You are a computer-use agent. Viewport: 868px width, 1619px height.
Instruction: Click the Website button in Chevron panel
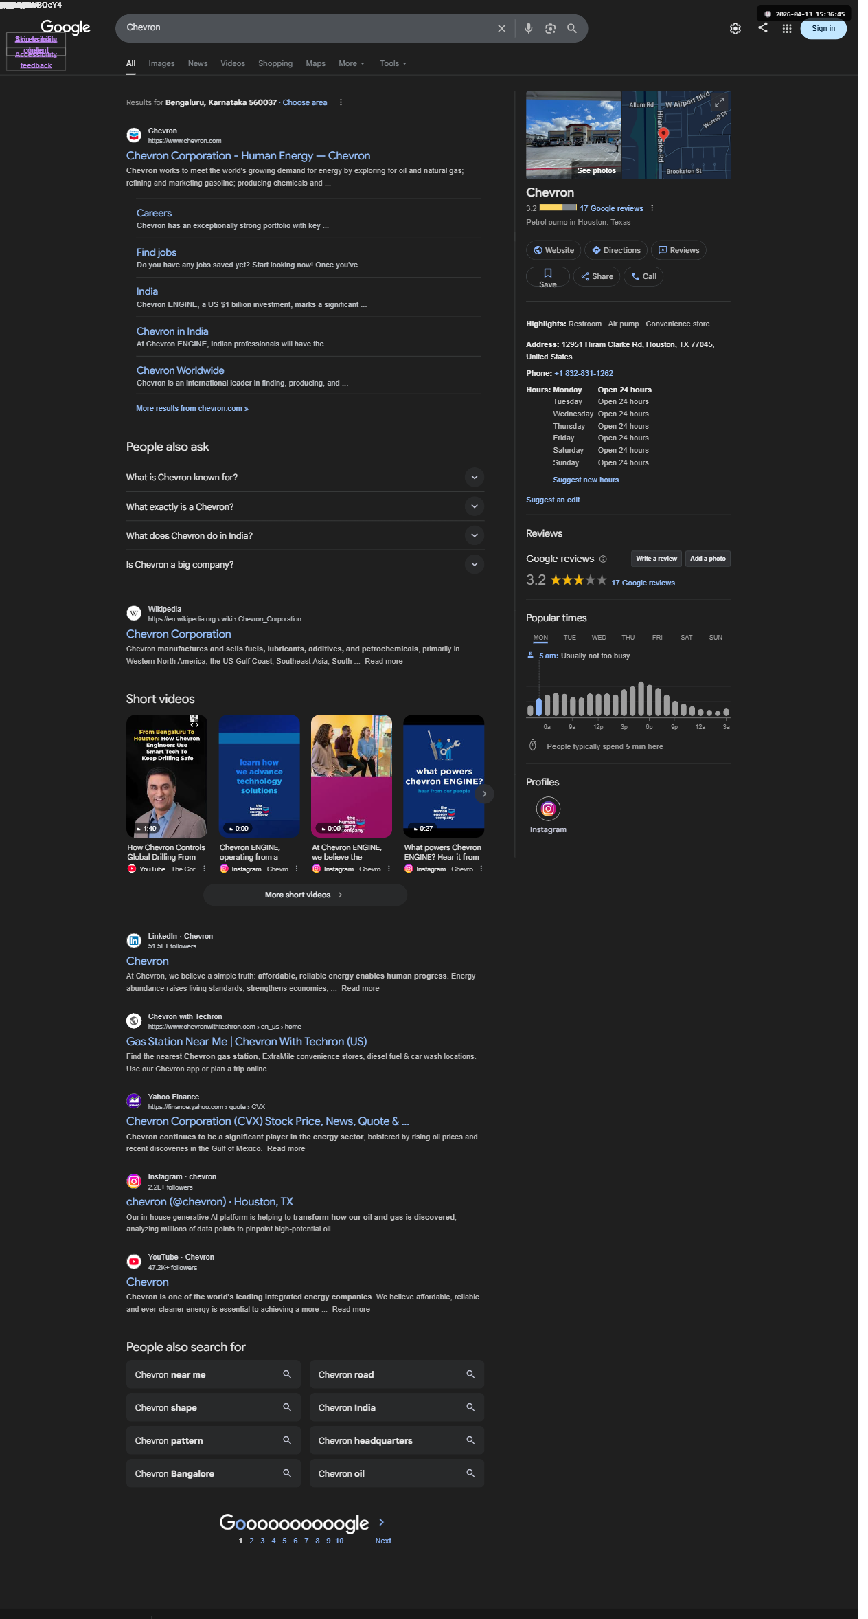pyautogui.click(x=553, y=250)
